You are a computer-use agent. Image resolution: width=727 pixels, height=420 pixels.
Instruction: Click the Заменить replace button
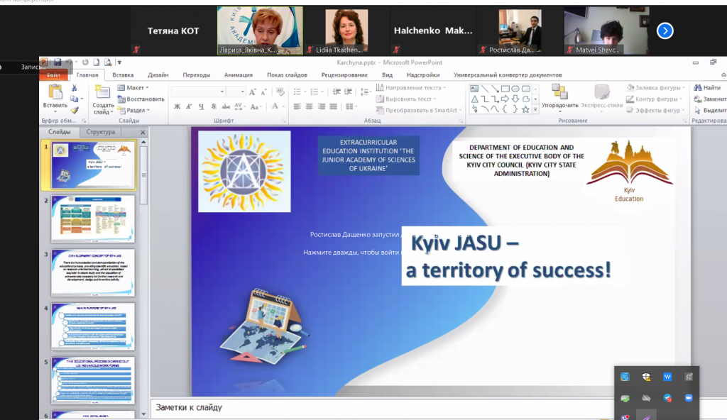point(709,99)
